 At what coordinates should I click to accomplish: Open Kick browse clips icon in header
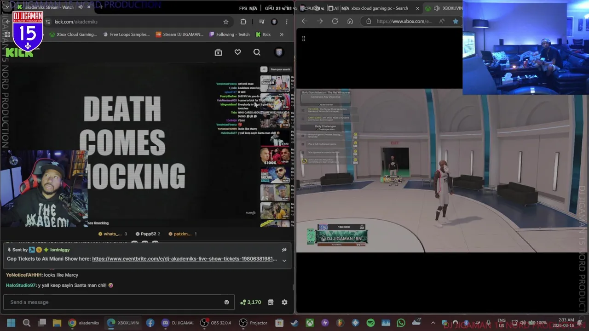[218, 52]
